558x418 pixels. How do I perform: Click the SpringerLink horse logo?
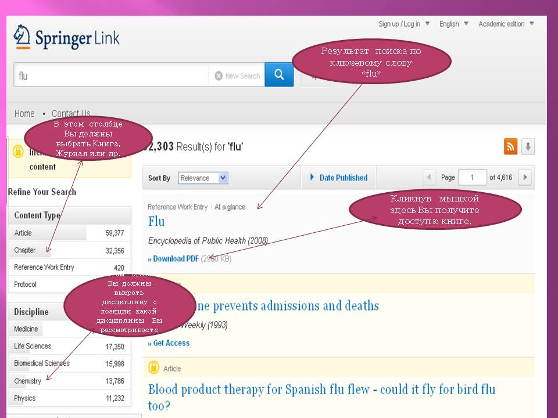pyautogui.click(x=22, y=37)
